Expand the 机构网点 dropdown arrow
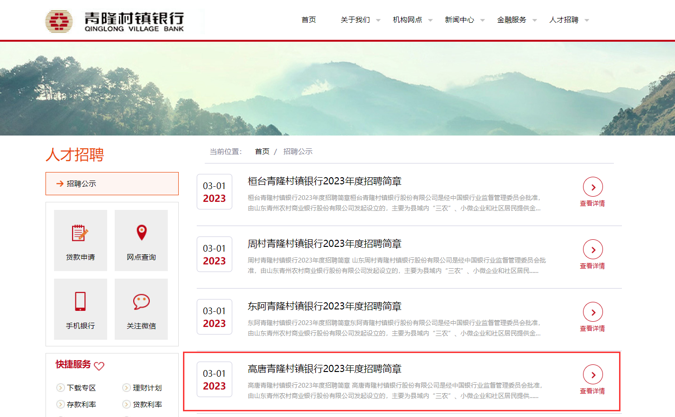This screenshot has height=417, width=675. (x=430, y=20)
